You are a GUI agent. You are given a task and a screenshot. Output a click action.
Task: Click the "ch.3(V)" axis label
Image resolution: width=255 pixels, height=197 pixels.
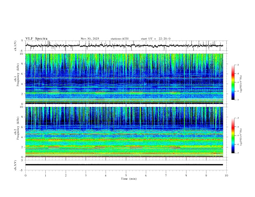pos(15,165)
